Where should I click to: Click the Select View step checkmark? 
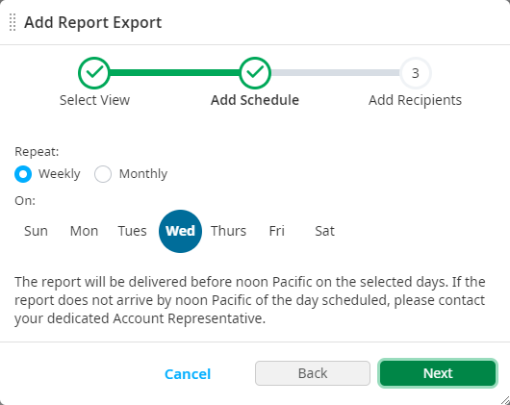coord(94,73)
